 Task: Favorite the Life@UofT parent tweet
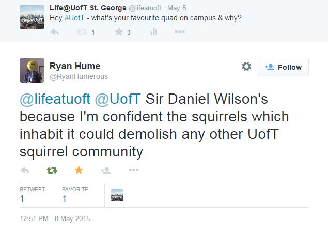pyautogui.click(x=118, y=32)
